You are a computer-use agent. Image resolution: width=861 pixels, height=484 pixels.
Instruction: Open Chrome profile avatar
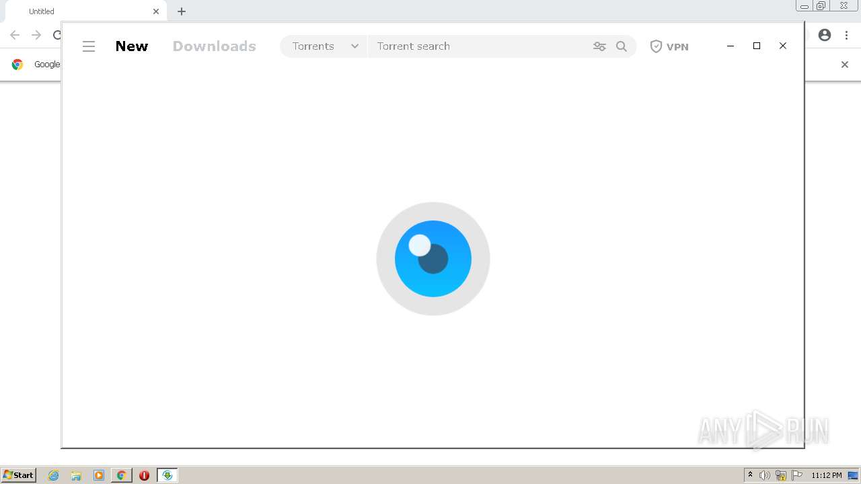coord(825,35)
